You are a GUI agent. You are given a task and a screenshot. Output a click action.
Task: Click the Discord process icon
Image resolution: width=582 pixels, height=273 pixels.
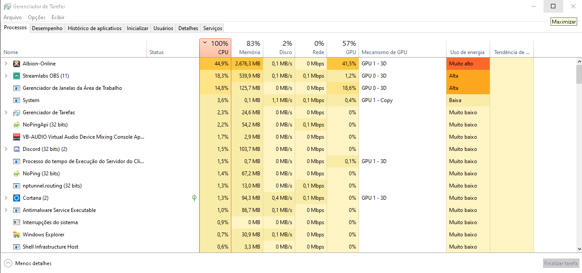tap(17, 149)
